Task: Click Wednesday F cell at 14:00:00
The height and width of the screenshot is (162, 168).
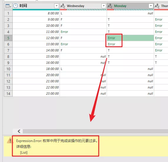Action: point(83,50)
